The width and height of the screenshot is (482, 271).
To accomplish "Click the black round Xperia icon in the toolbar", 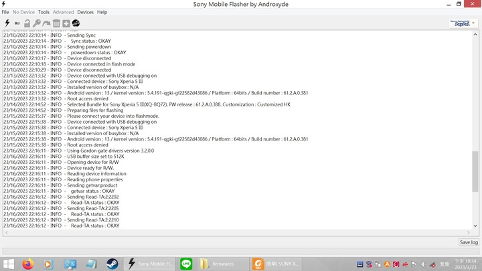I will click(76, 23).
